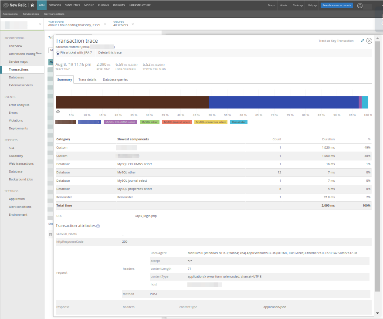
Task: Click the zoom lens icon below the trace chart
Action: click(58, 112)
